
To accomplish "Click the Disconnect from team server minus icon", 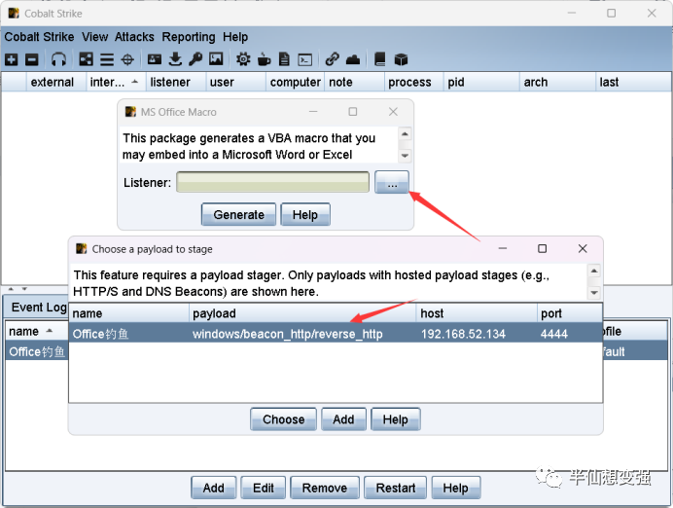I will click(32, 59).
